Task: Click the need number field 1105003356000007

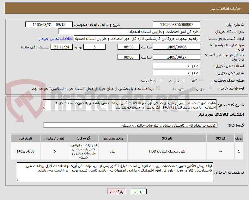Action: [x=177, y=24]
